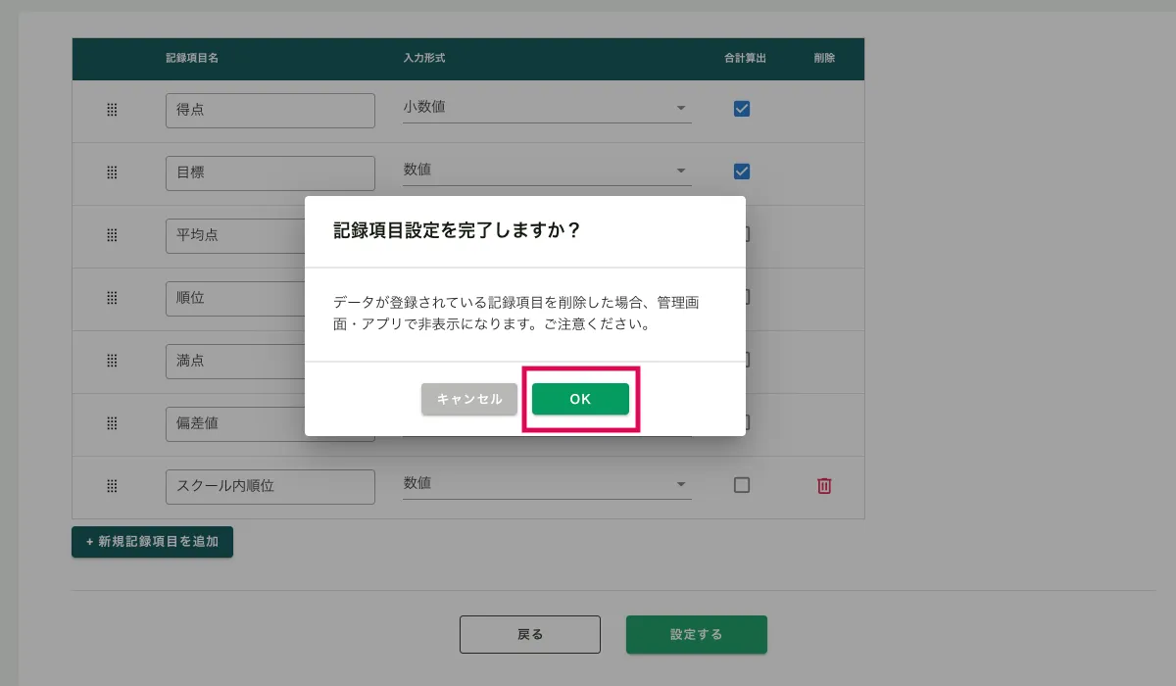
Task: Click the drag handle for 満点 row
Action: [112, 361]
